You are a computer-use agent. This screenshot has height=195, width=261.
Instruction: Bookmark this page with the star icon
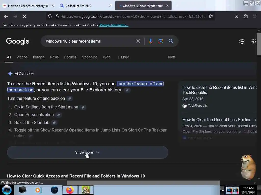[x=211, y=17]
